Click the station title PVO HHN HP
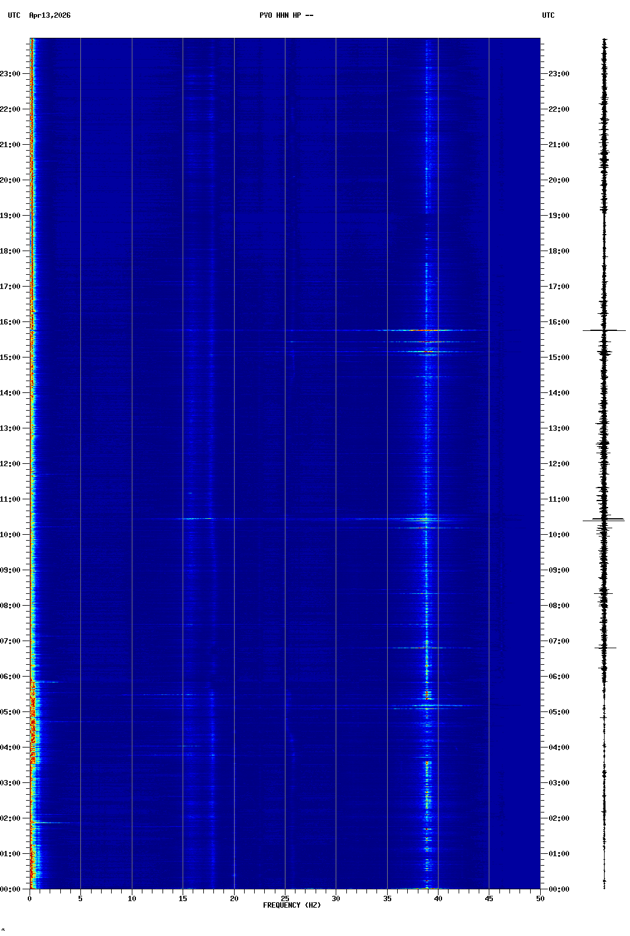 click(286, 15)
